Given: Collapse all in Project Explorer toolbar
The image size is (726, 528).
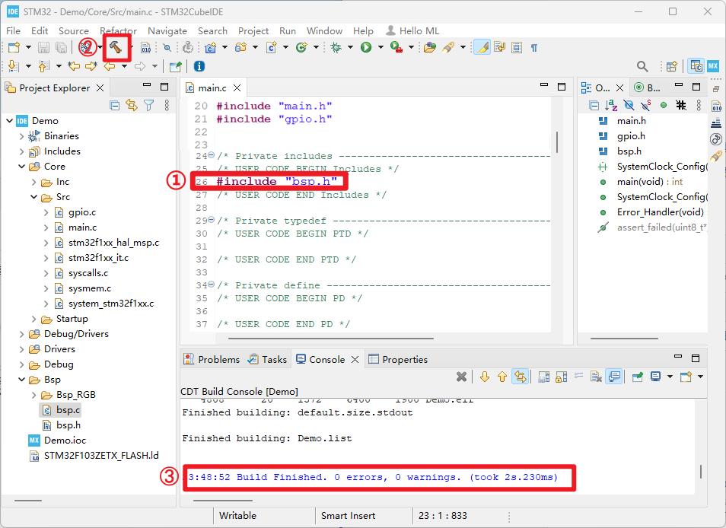Looking at the screenshot, I should (x=115, y=106).
